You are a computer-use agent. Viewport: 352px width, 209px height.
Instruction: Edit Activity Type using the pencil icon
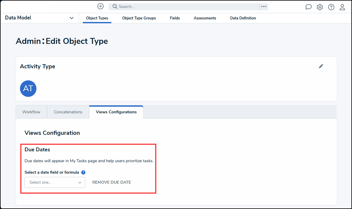(321, 66)
